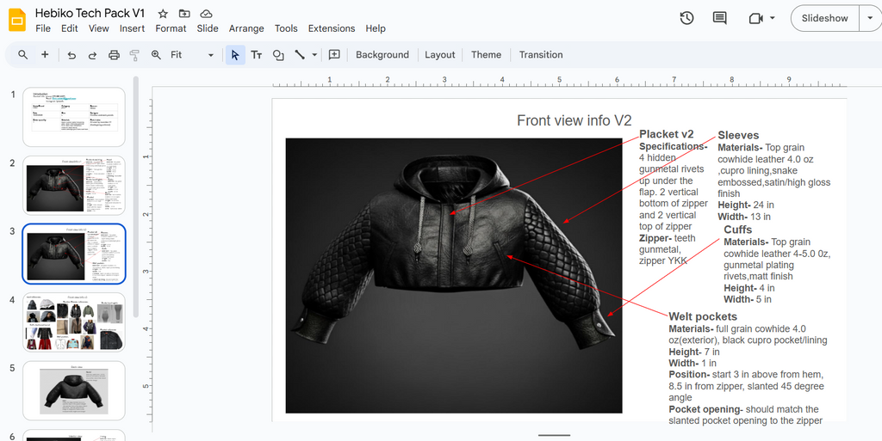Screen dimensions: 882x441
Task: Open the Fit zoom level dropdown
Action: 191,55
